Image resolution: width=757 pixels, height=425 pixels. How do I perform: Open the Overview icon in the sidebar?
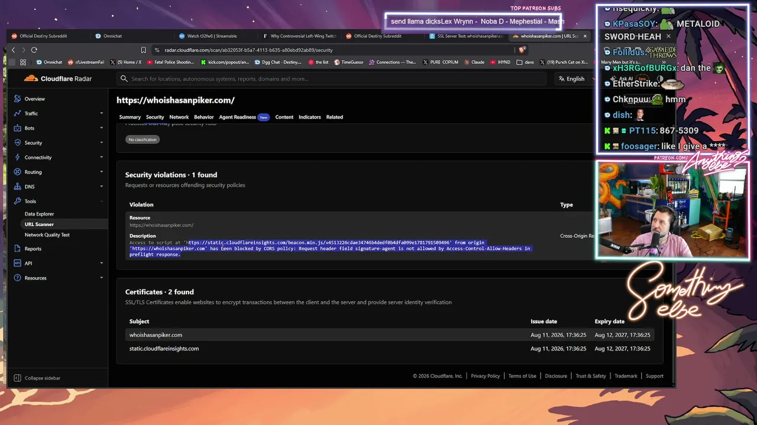[17, 99]
